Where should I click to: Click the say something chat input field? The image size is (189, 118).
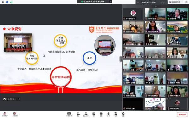point(12,99)
